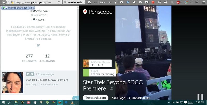207x105 pixels.
Task: Show bookmarks list icon
Action: [x=121, y=2]
